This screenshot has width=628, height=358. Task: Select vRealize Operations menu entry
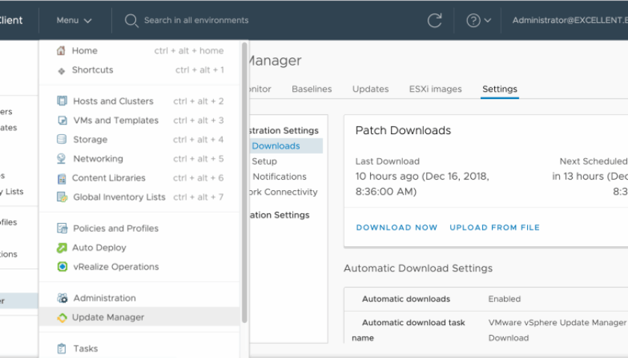140,266
